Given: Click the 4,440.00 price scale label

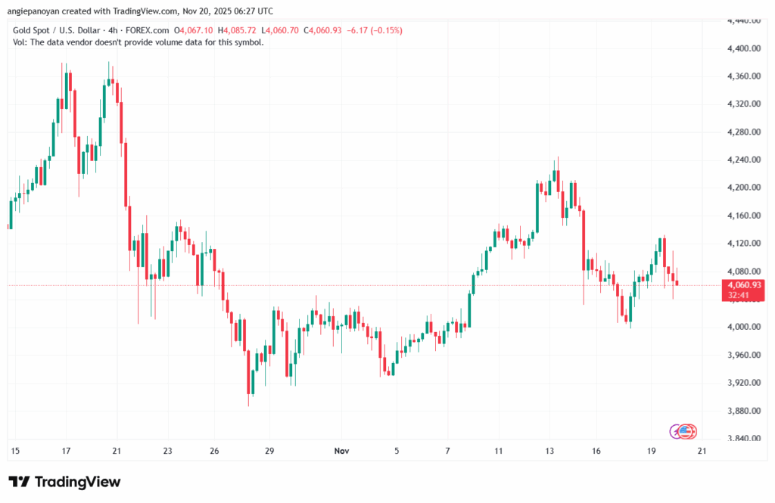Looking at the screenshot, I should [744, 20].
